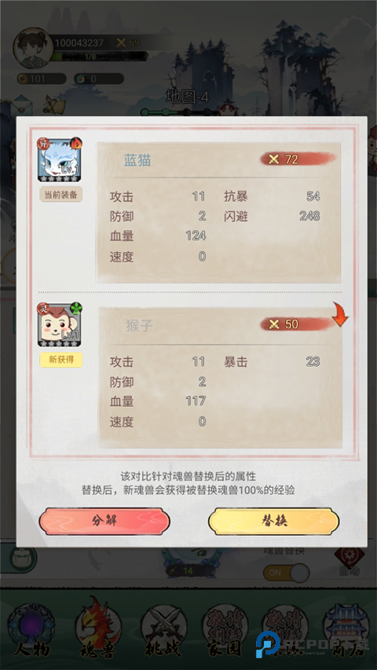Click the 新获得 newly obtained tag
This screenshot has width=377, height=670.
coord(60,360)
